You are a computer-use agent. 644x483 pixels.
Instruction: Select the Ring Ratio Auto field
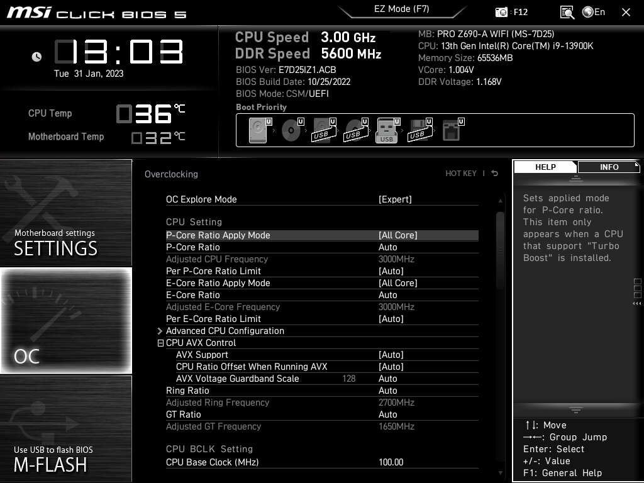click(322, 391)
